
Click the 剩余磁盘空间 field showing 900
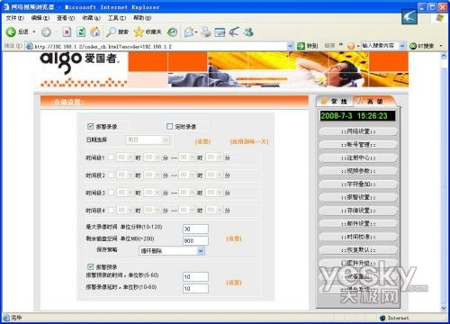coord(195,240)
